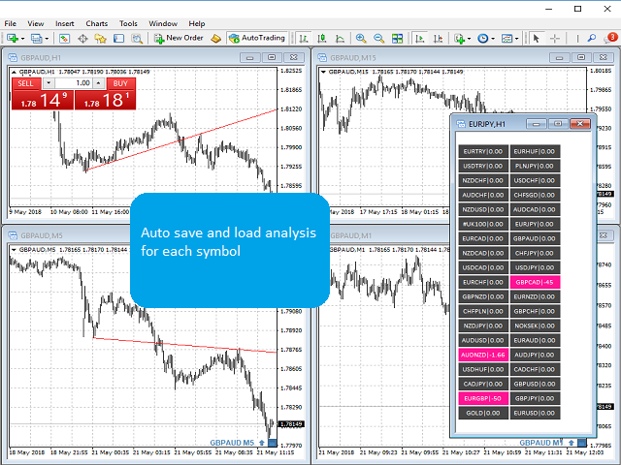Open the Templates icon
This screenshot has width=621, height=465.
(507, 39)
